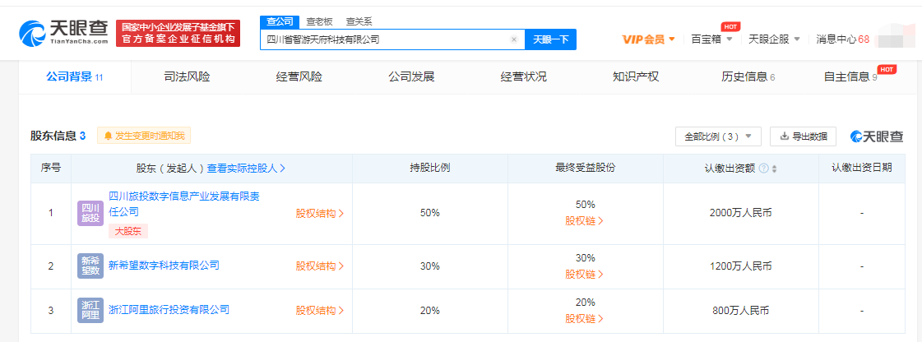The height and width of the screenshot is (342, 922).
Task: Click the 天眼查 logo in the header
Action: (x=64, y=31)
